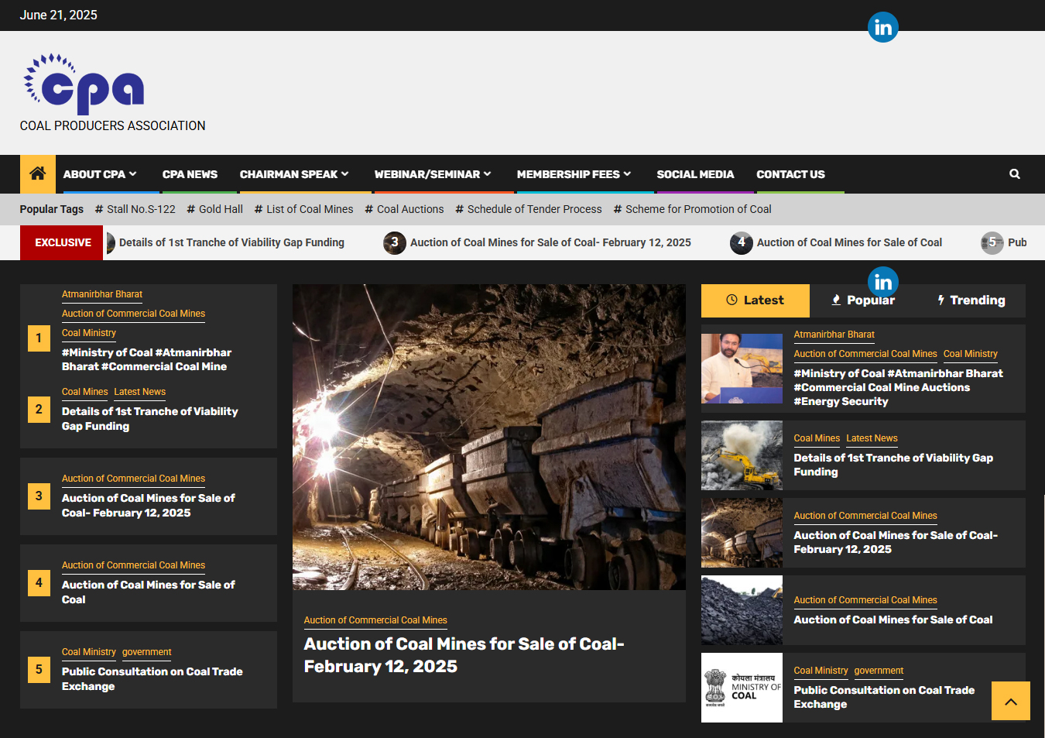The height and width of the screenshot is (738, 1045).
Task: Click the Home icon in navigation bar
Action: click(x=37, y=174)
